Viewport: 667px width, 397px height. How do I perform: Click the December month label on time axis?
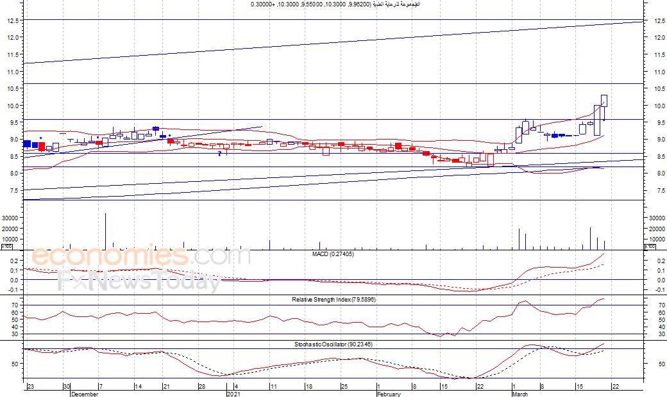point(85,394)
